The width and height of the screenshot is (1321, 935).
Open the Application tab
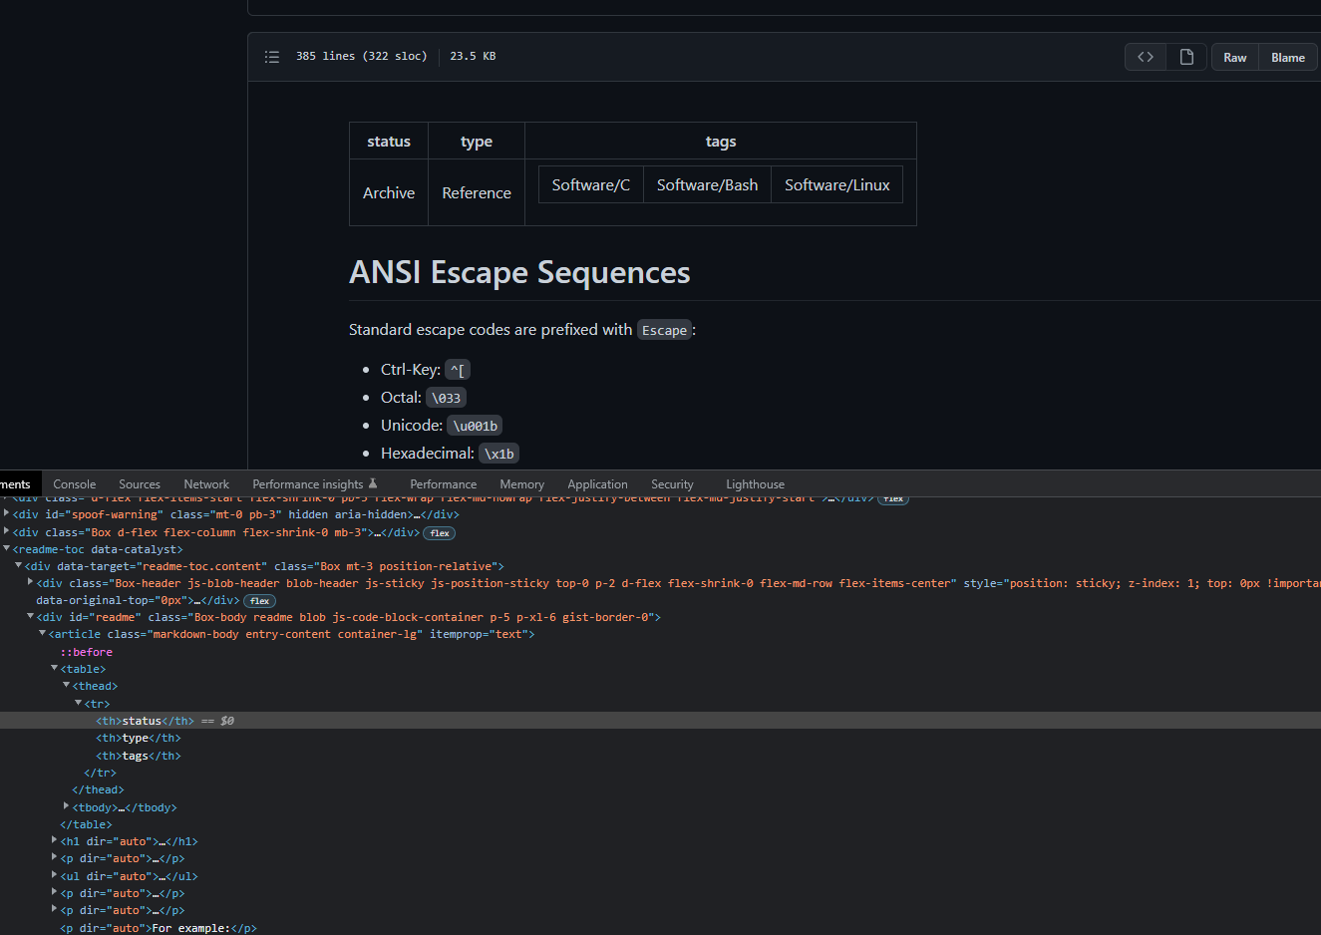click(598, 484)
